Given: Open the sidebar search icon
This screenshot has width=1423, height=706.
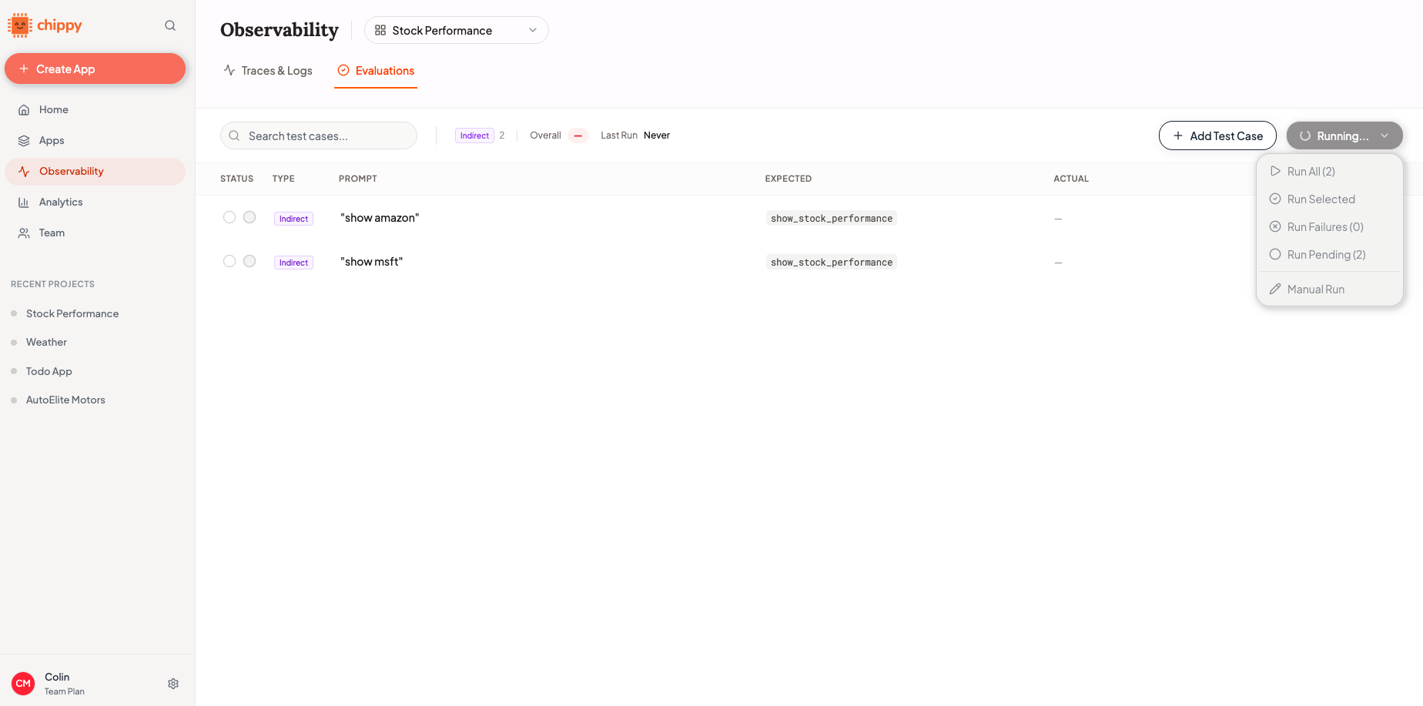Looking at the screenshot, I should [170, 25].
